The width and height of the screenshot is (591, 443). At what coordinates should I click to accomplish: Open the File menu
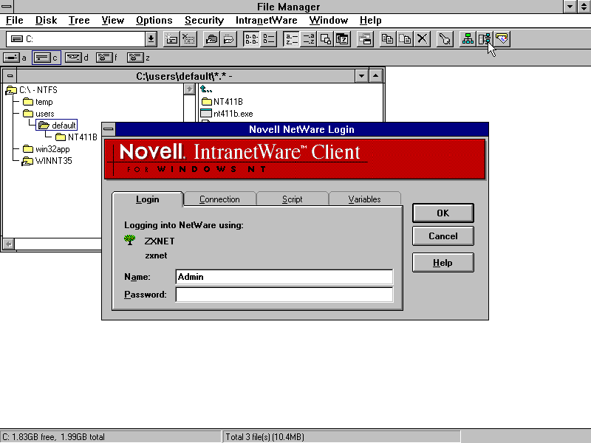pos(14,21)
